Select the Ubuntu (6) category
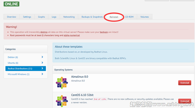This screenshot has width=195, height=108. coord(25,63)
